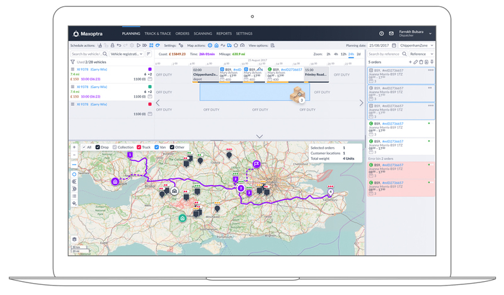Select the 2d zoom option
The image size is (504, 295).
click(359, 54)
